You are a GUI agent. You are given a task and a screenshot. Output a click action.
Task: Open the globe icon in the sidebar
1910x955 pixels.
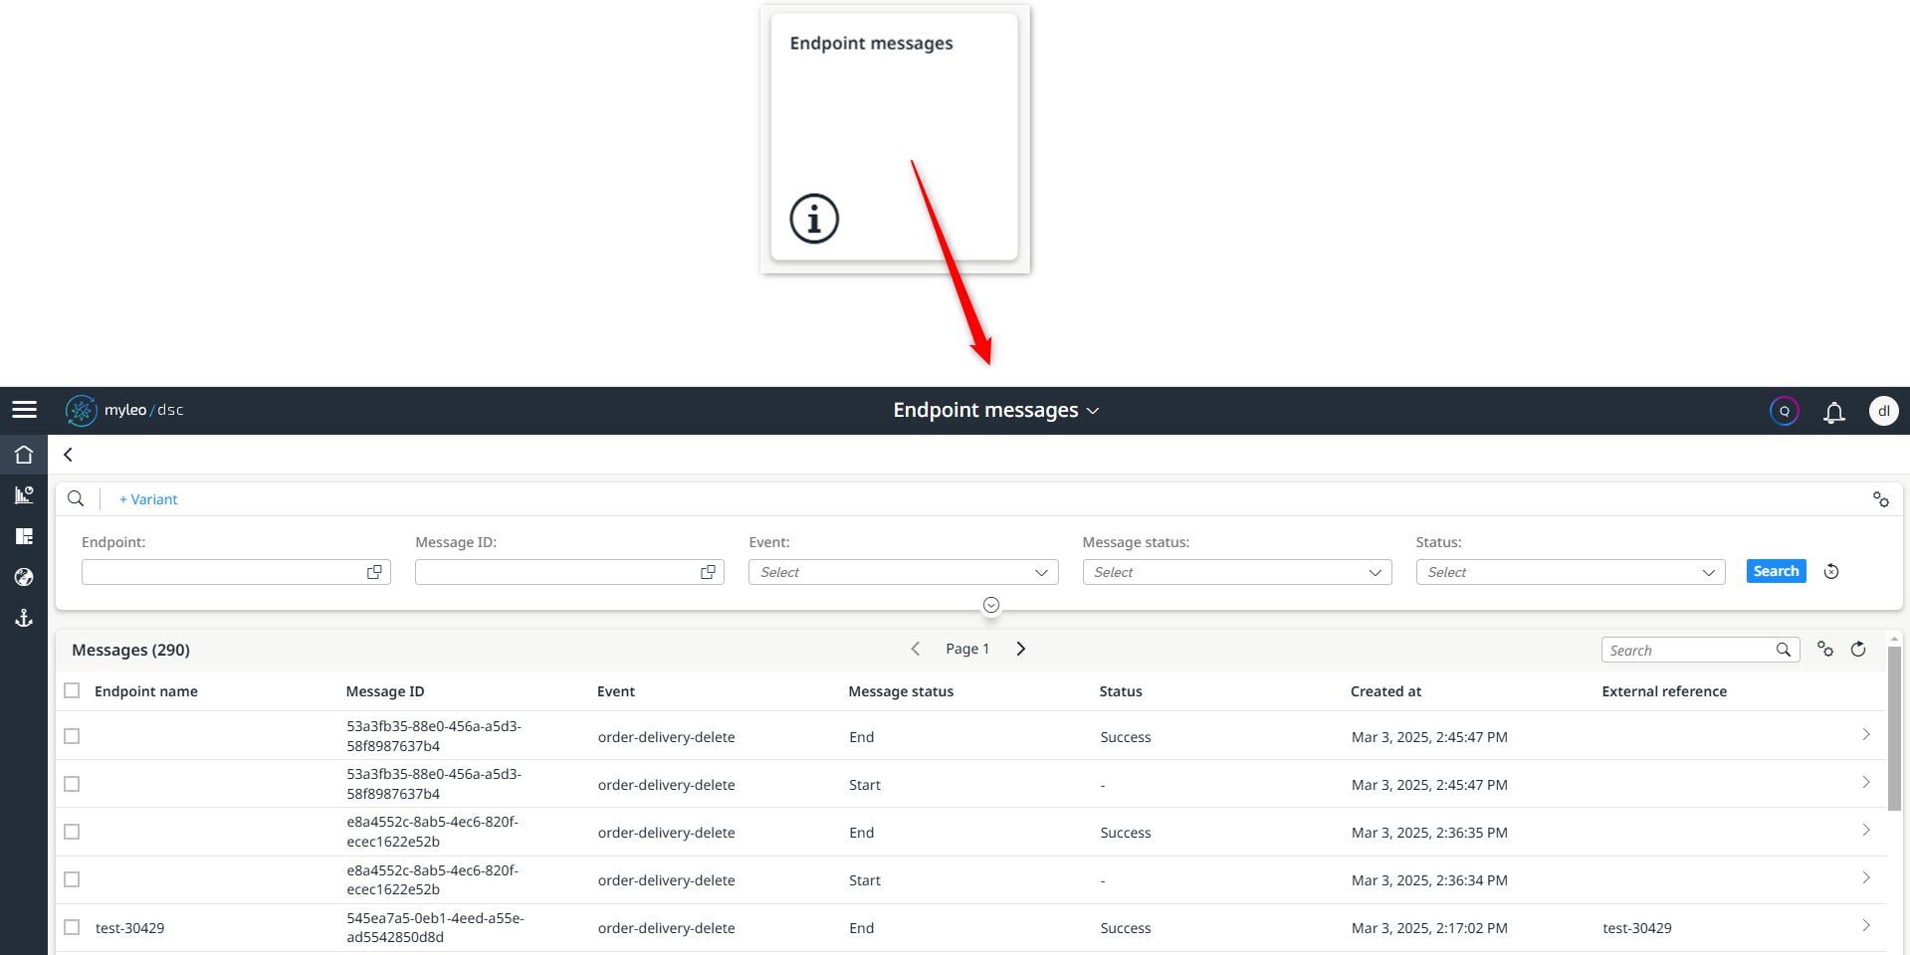(24, 577)
